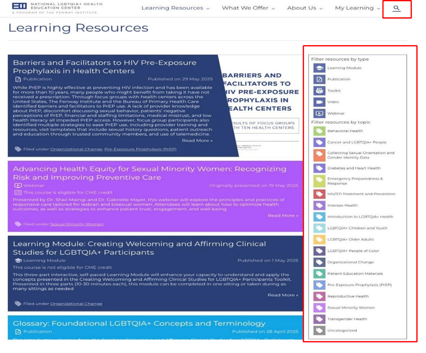Open the What We Offer dropdown

point(248,8)
